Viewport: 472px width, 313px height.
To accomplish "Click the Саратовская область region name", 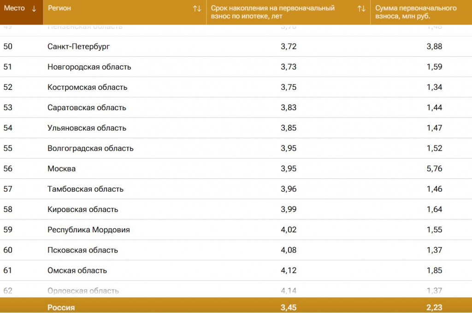I will coord(87,107).
